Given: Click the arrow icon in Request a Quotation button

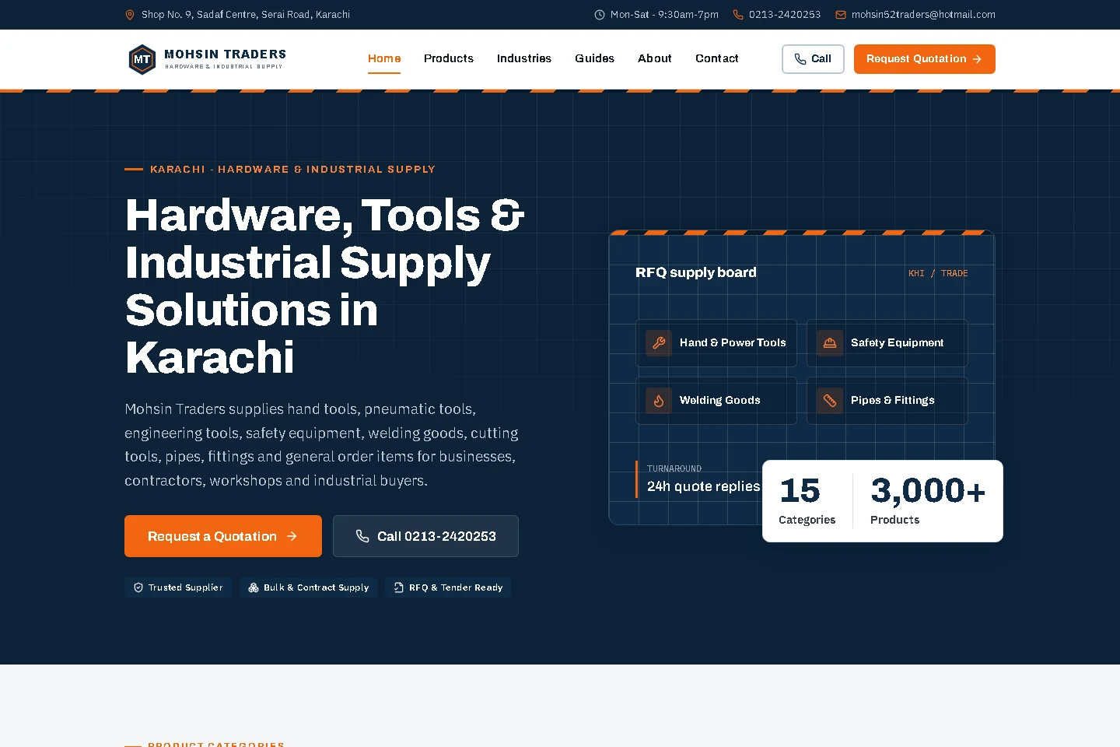Looking at the screenshot, I should [x=292, y=536].
